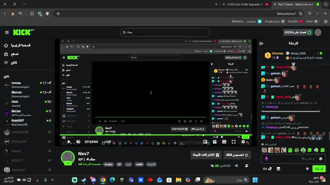The height and width of the screenshot is (185, 330).
Task: Open the مُتابع following section
Action: (11, 63)
